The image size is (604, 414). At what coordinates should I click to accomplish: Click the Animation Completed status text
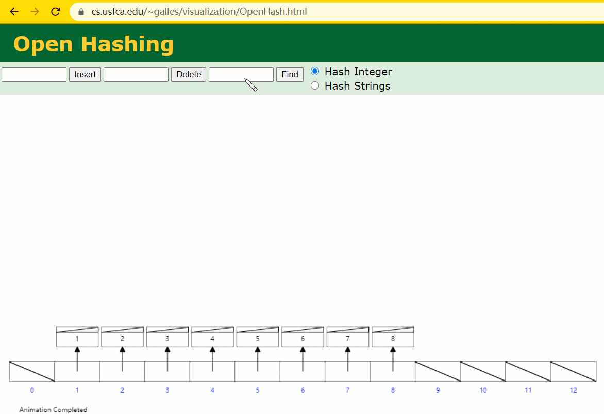click(53, 410)
